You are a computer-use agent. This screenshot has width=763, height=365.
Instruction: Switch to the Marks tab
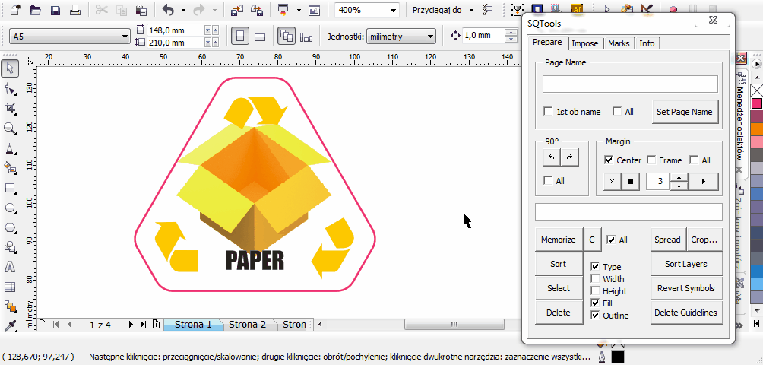(x=619, y=43)
